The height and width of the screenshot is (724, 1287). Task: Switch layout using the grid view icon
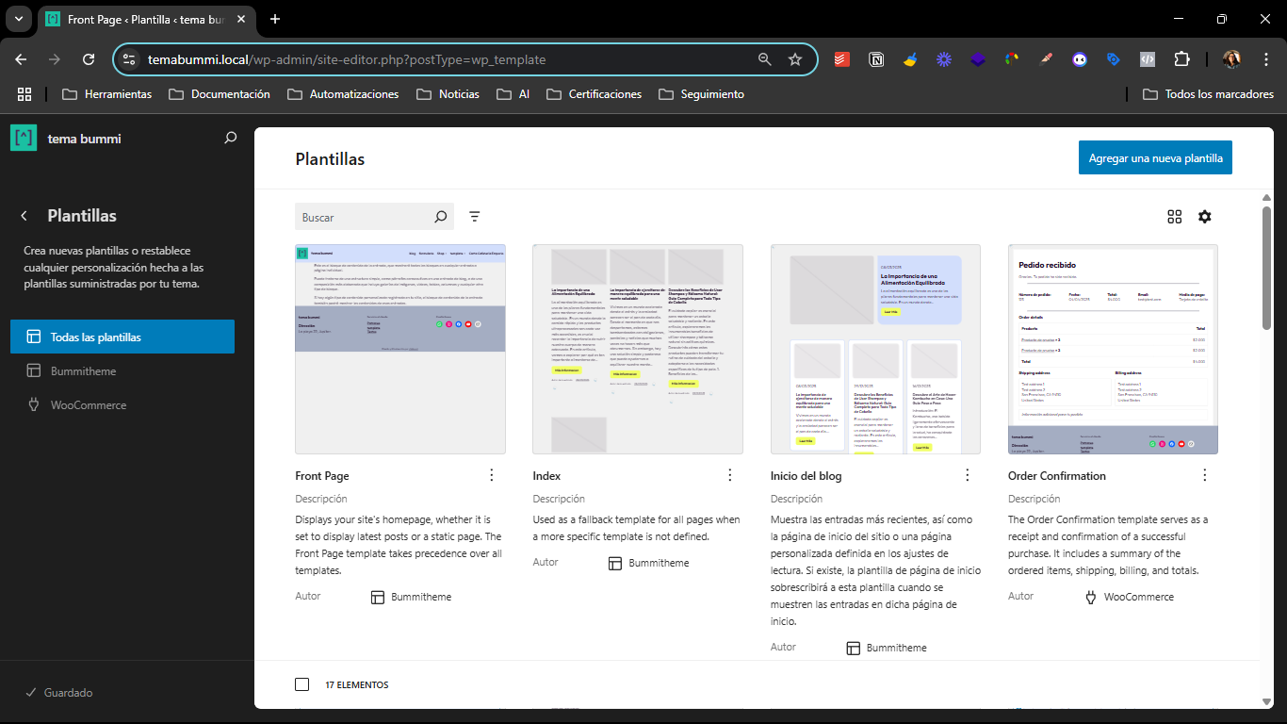(x=1174, y=217)
